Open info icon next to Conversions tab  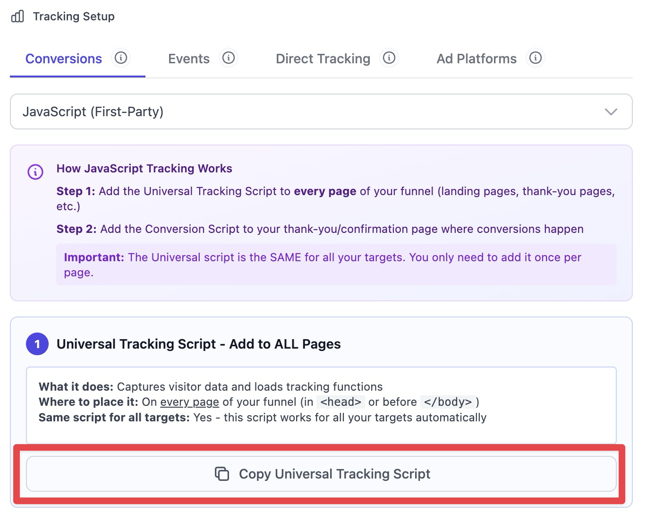click(121, 58)
